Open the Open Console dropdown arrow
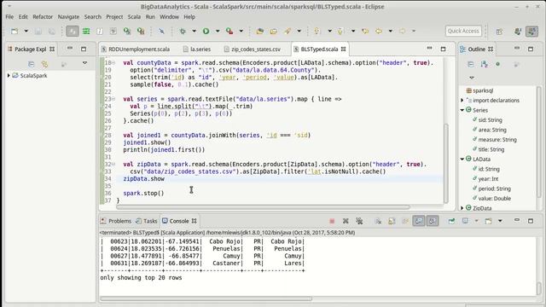Image resolution: width=546 pixels, height=307 pixels. coord(500,221)
